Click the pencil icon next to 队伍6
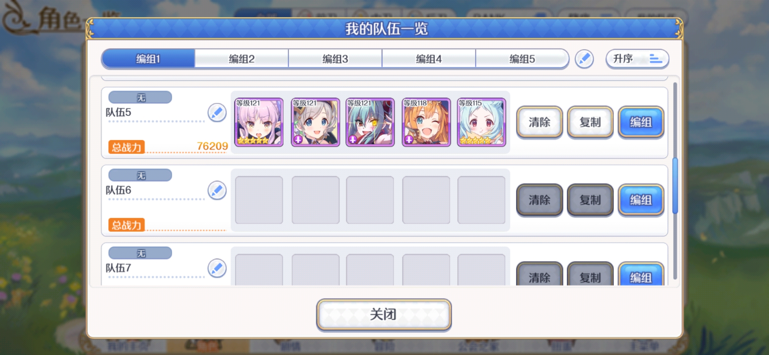Viewport: 769px width, 355px height. (x=217, y=190)
